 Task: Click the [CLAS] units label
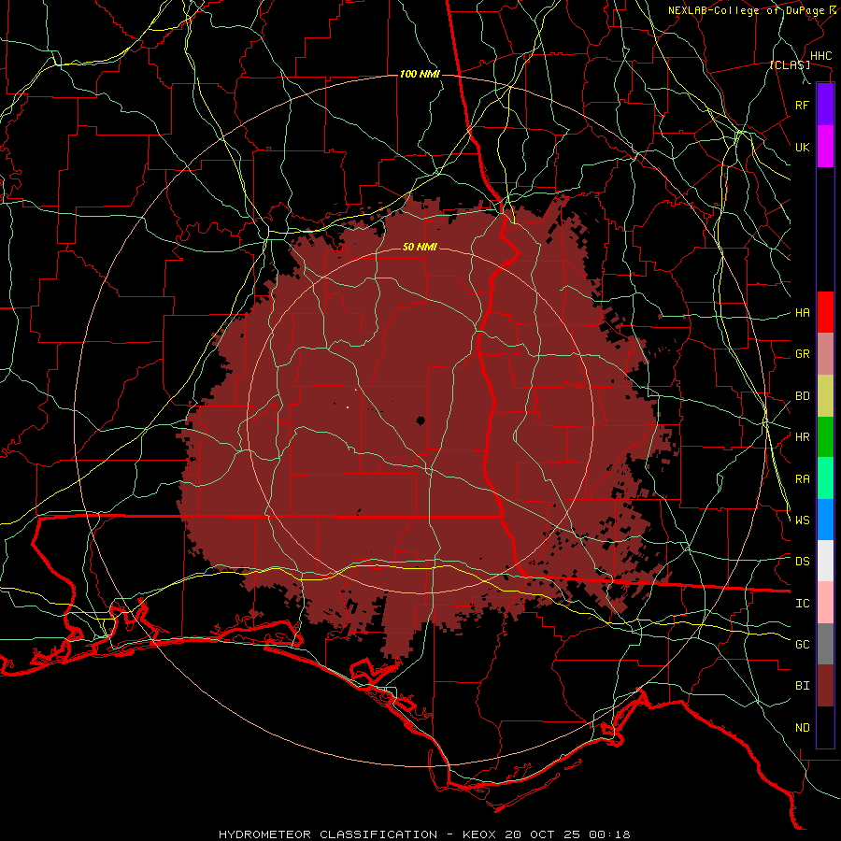click(790, 64)
